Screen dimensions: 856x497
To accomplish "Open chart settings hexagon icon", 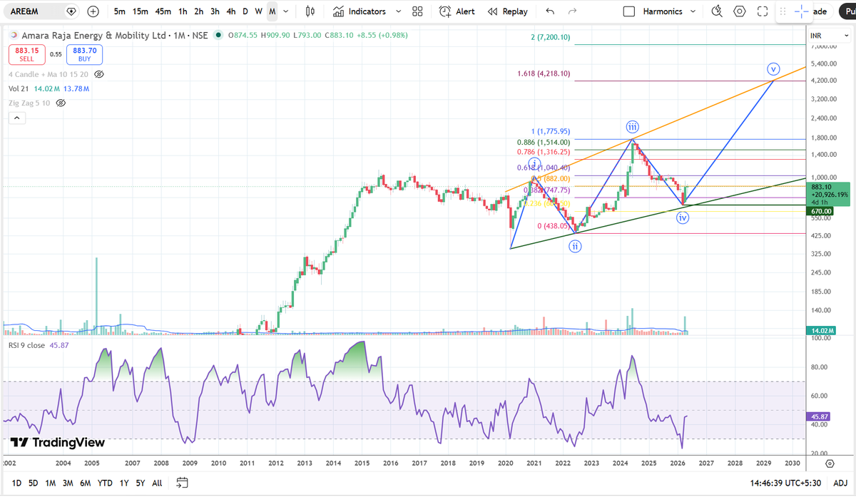I will pos(740,11).
